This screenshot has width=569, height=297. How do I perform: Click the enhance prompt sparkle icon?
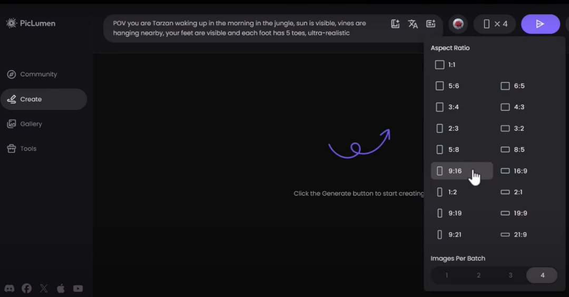430,24
